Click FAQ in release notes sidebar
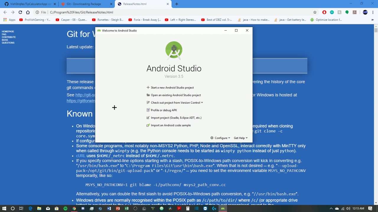378x212 pixels. (4, 34)
